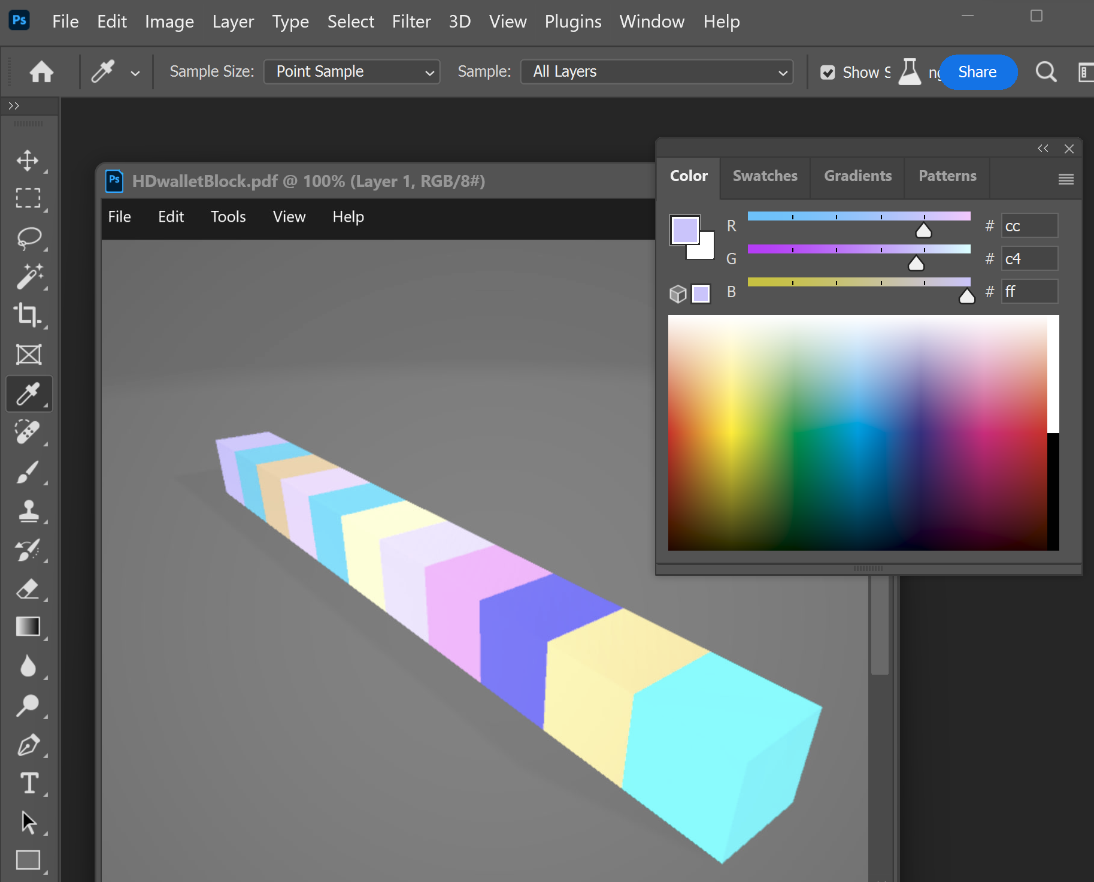
Task: Select the Blur tool
Action: [x=28, y=666]
